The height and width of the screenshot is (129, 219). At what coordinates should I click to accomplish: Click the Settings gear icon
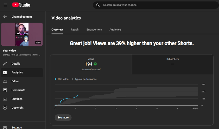(x=5, y=128)
